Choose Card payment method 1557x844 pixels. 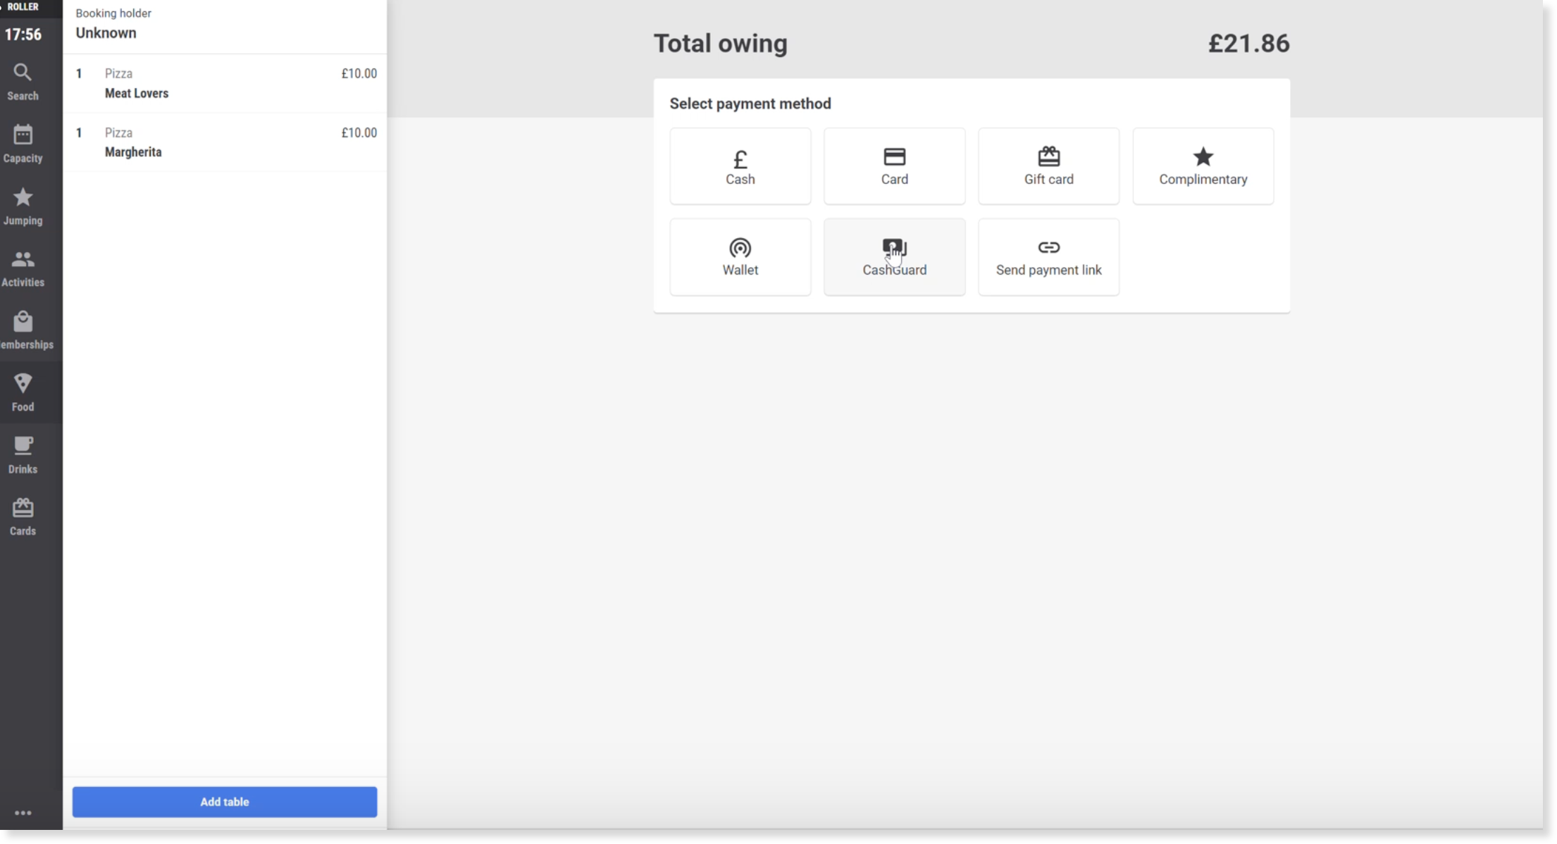894,166
